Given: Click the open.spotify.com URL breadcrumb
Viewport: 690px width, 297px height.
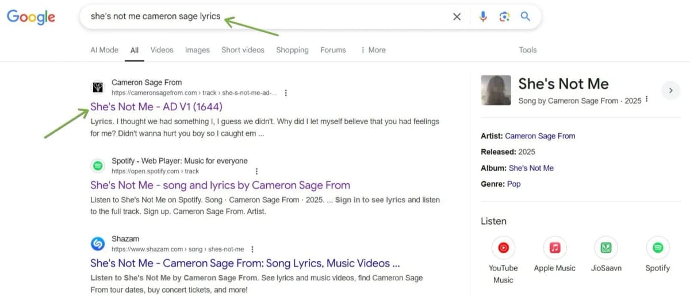Looking at the screenshot, I should 155,171.
